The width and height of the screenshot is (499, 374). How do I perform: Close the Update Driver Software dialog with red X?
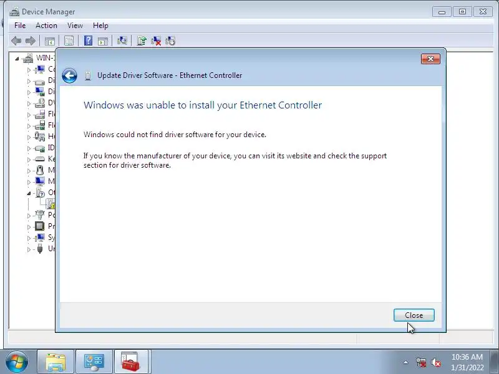[x=430, y=59]
